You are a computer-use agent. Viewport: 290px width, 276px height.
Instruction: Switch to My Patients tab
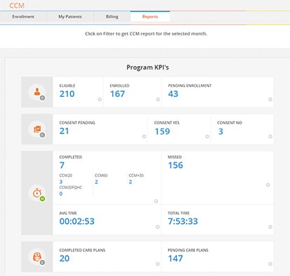coord(70,17)
